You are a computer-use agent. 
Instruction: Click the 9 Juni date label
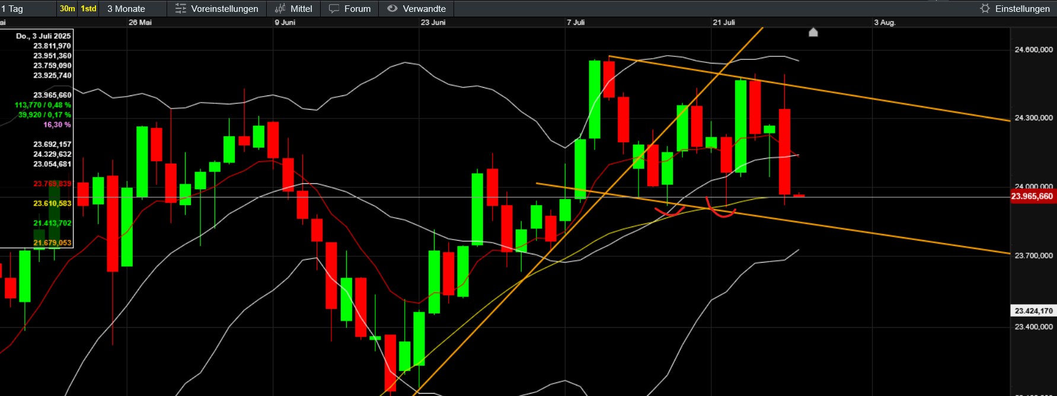click(x=285, y=23)
